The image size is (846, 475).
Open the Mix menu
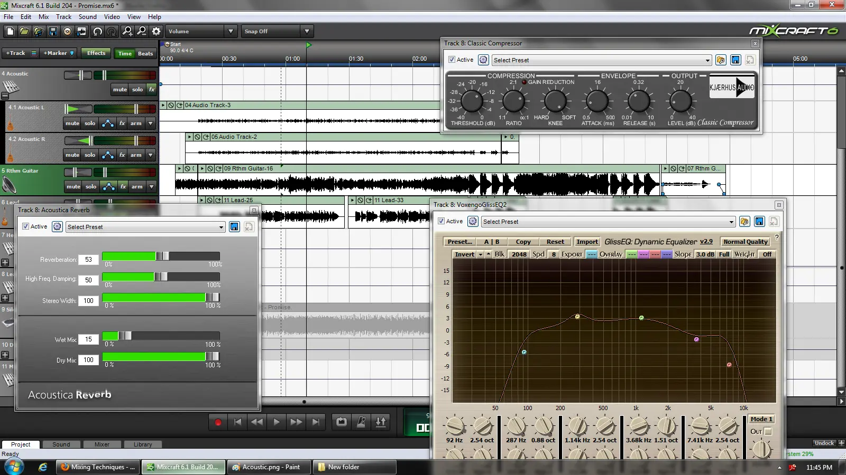pyautogui.click(x=43, y=17)
